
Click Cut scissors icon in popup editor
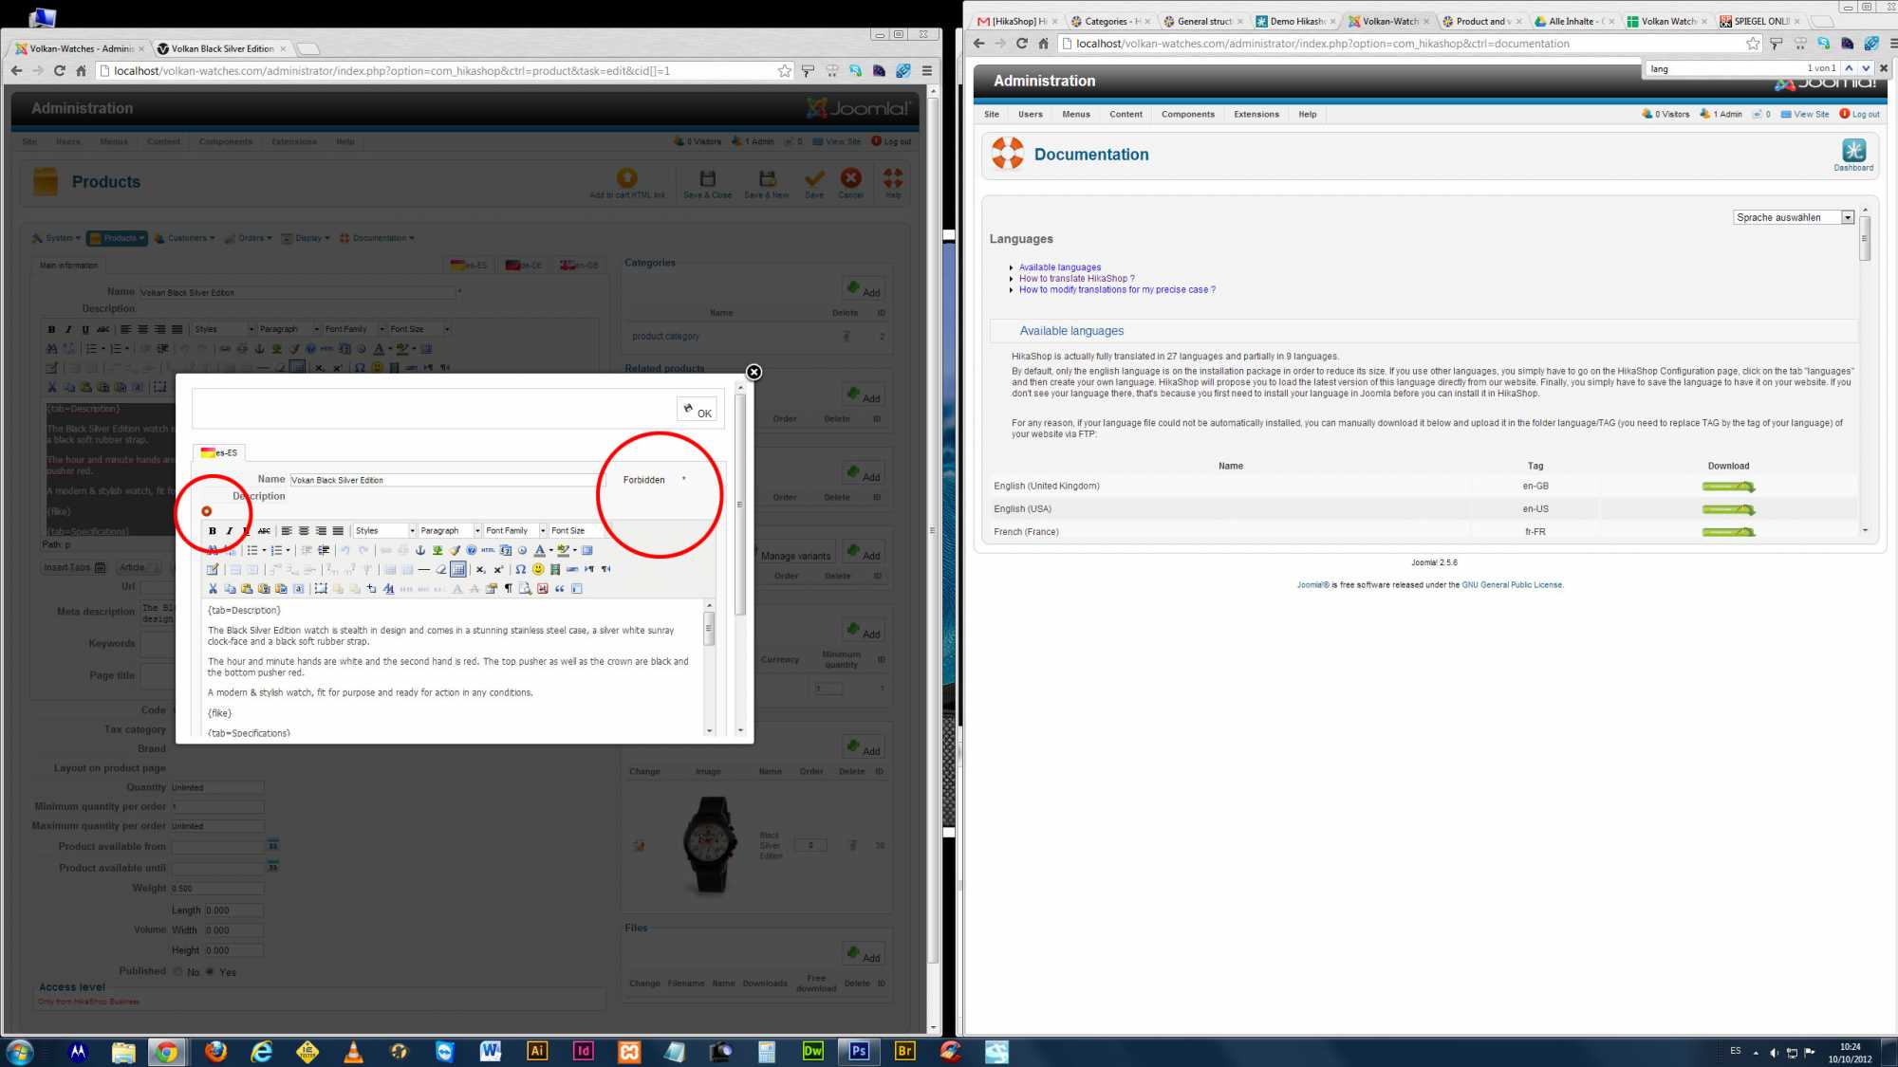(213, 589)
